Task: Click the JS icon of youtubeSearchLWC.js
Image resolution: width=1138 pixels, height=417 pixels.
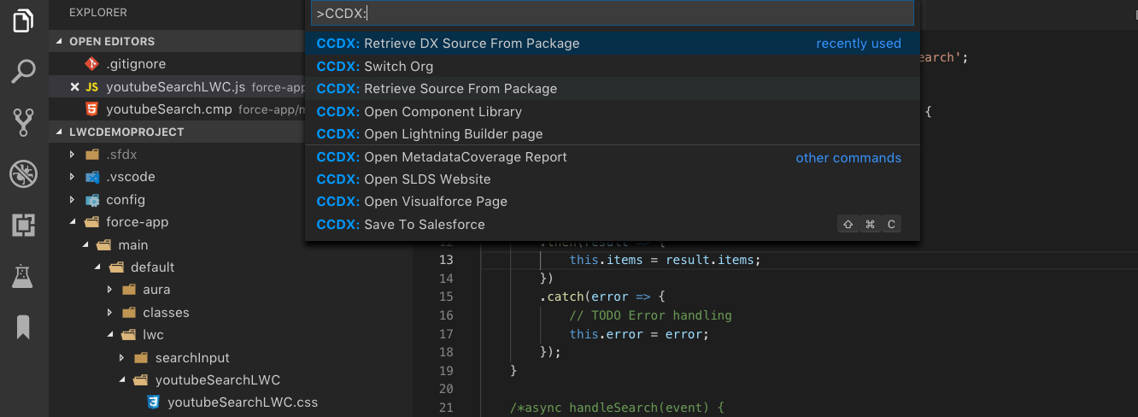Action: coord(91,86)
